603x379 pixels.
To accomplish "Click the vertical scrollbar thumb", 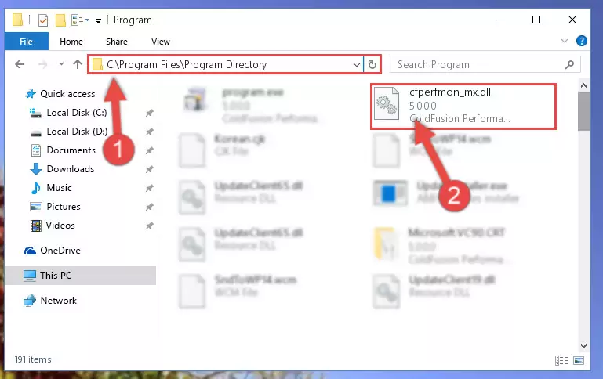I will [583, 111].
